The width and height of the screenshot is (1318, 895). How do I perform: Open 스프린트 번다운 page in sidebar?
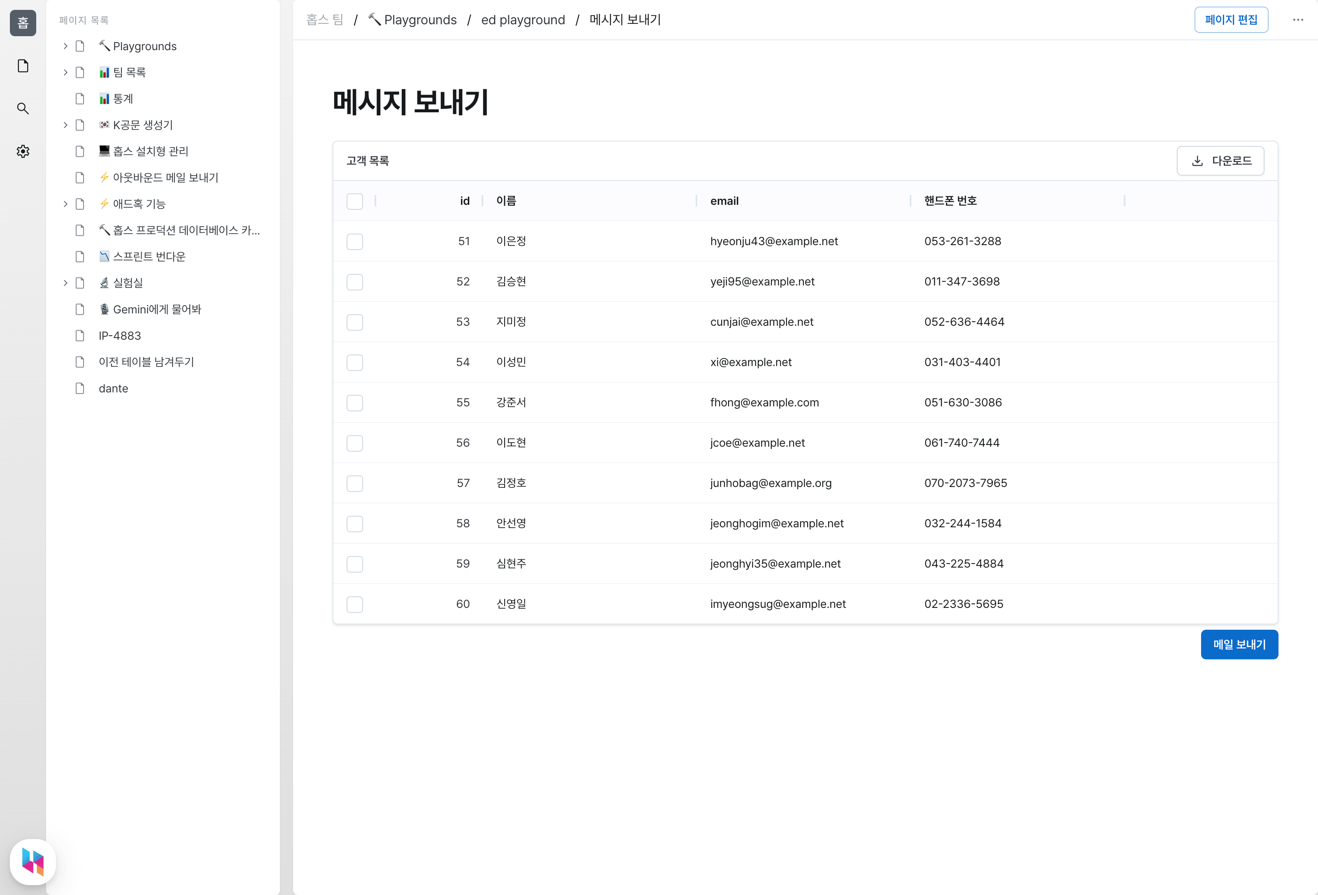point(142,256)
